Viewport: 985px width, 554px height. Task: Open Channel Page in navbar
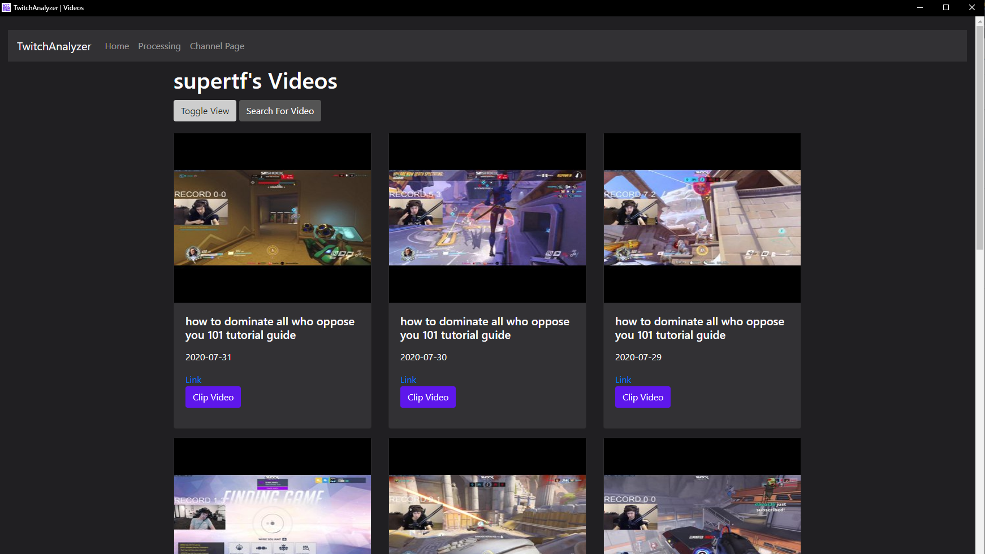point(217,46)
